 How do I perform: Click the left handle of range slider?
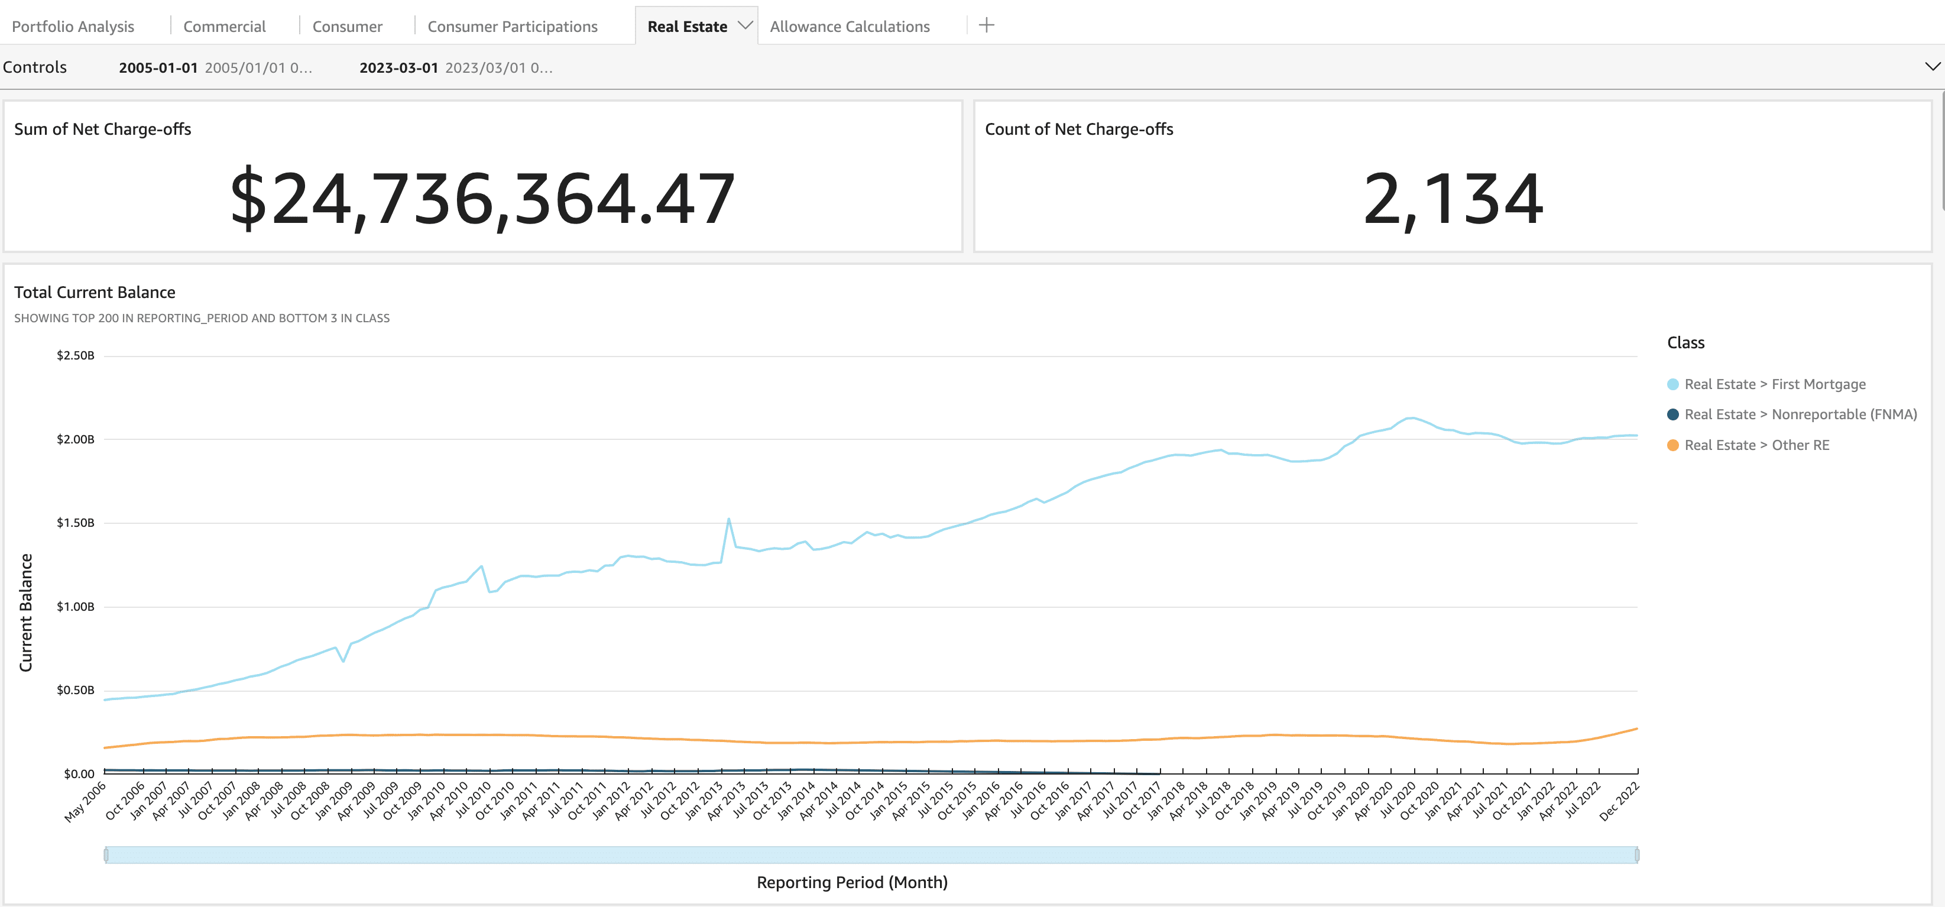tap(106, 855)
